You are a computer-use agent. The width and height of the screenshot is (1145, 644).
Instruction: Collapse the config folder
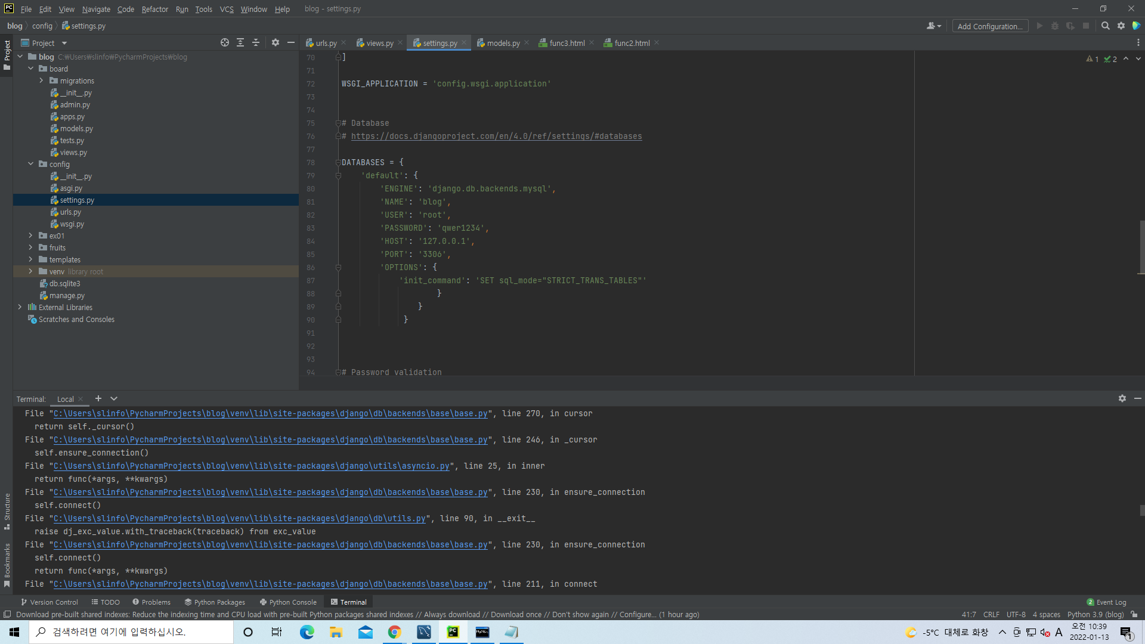coord(30,164)
